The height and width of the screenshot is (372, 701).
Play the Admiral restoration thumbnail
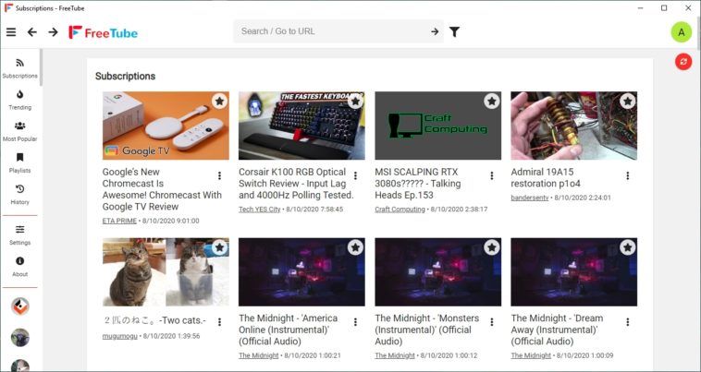click(574, 126)
